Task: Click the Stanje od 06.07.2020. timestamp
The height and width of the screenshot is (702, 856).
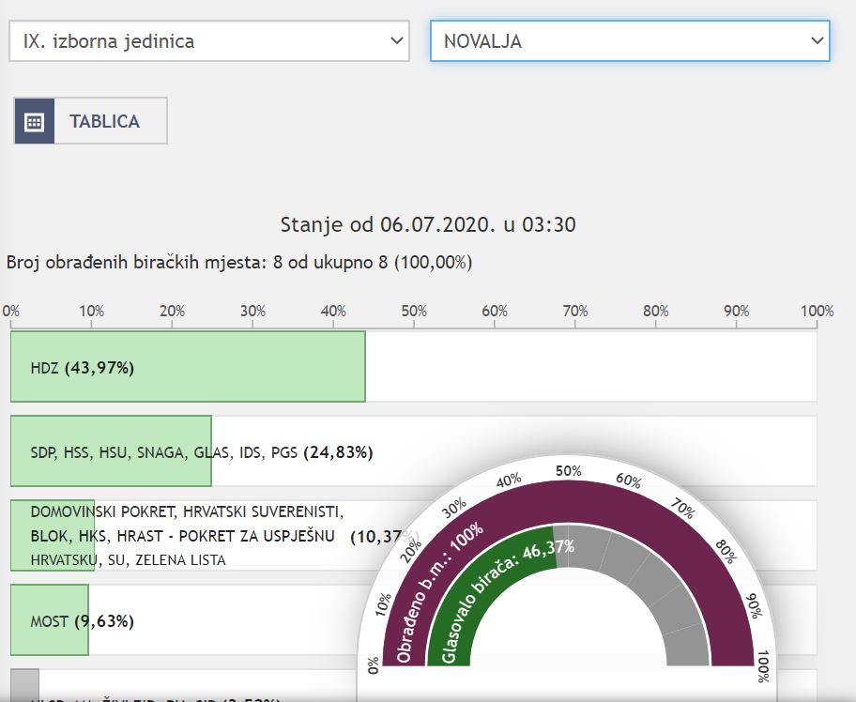Action: pos(428,225)
